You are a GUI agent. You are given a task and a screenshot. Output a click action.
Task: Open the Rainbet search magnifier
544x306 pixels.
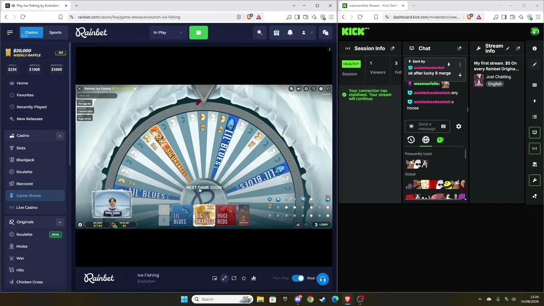(260, 32)
